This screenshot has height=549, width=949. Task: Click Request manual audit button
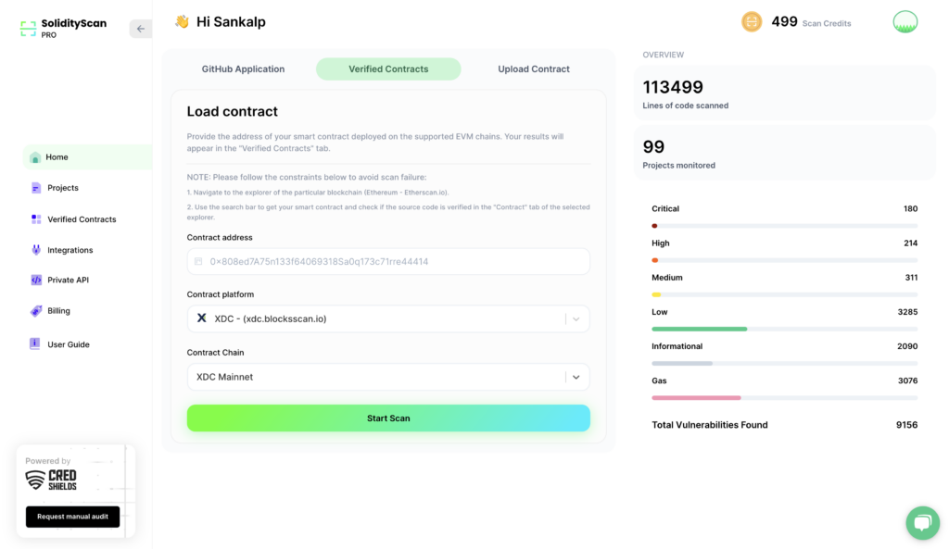(x=72, y=517)
